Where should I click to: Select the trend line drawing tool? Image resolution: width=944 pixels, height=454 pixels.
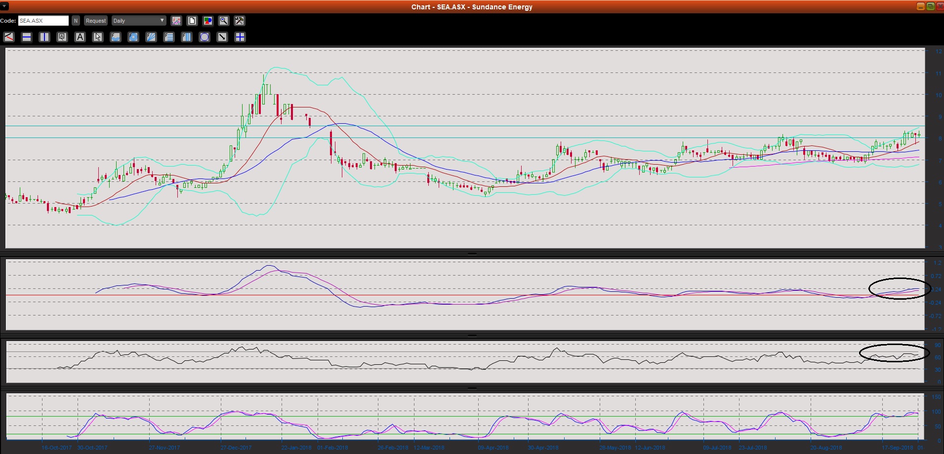9,37
